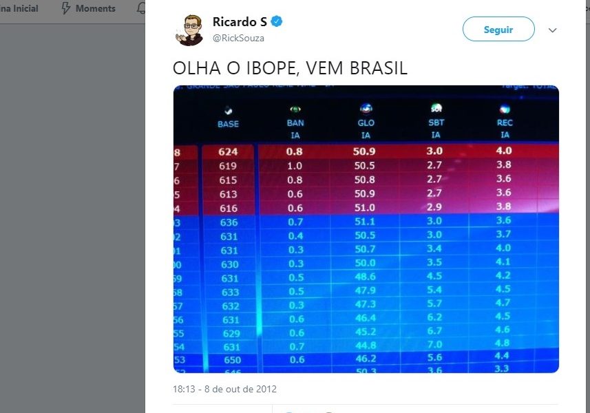Click the blue verified badge
Screen dimensions: 590x413
(x=277, y=22)
